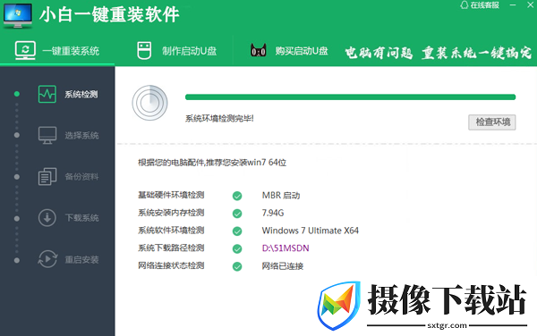
Task: Click the green check next to MBR 启动
Action: 237,196
